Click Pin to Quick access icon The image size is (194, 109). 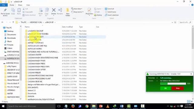(x=5, y=12)
